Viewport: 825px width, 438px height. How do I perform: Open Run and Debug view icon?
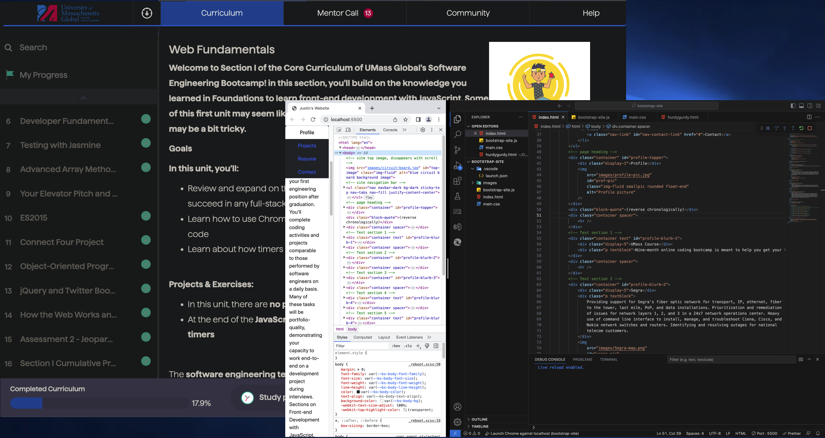(457, 165)
